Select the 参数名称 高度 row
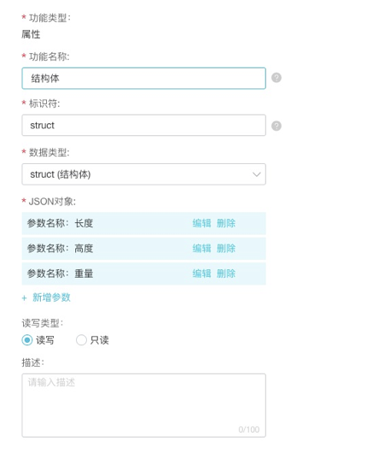The height and width of the screenshot is (453, 384). point(143,249)
